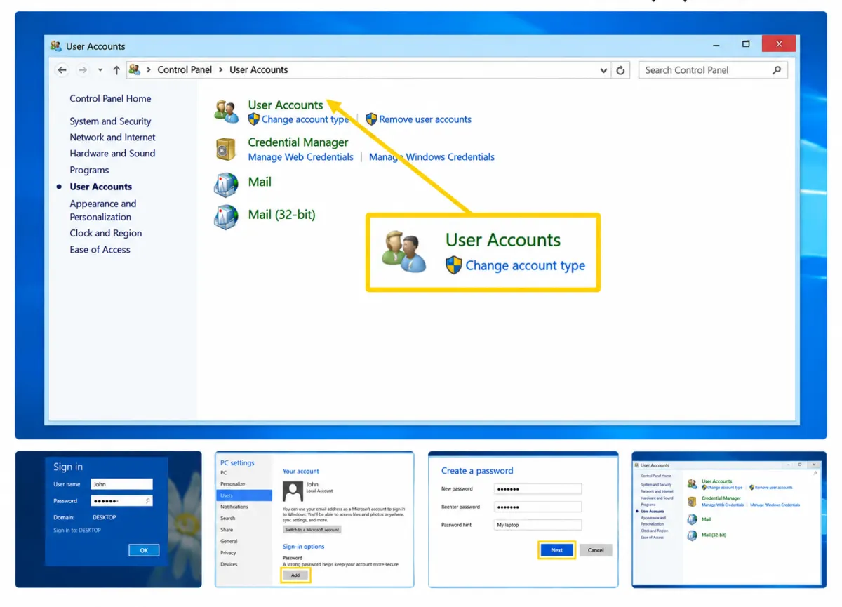The image size is (842, 607).
Task: Click the safe icon for Credential Manager
Action: point(226,149)
